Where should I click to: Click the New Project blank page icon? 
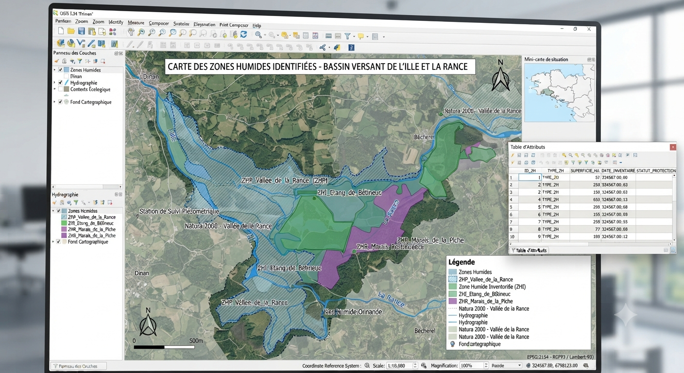click(x=61, y=32)
